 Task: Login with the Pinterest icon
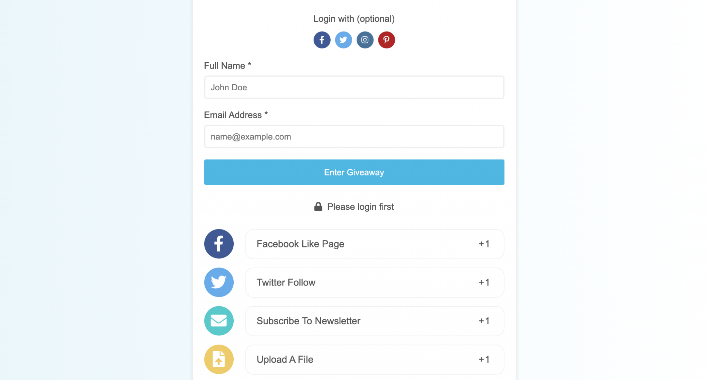pyautogui.click(x=386, y=40)
